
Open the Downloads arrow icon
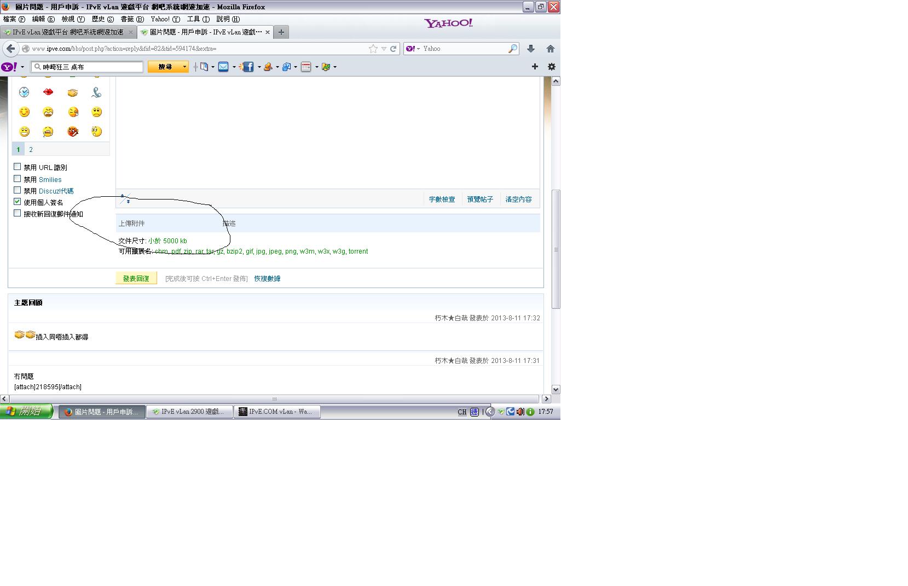click(x=530, y=49)
